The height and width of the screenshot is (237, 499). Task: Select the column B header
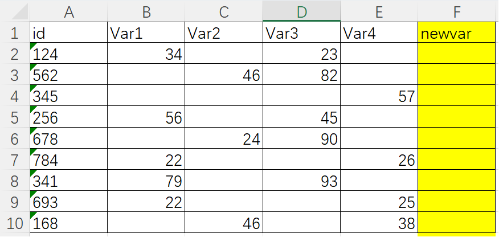[x=146, y=11]
